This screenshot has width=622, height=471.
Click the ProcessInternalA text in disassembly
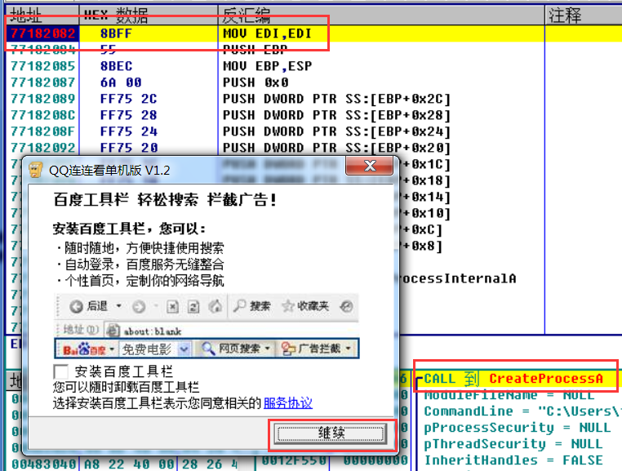pos(458,278)
